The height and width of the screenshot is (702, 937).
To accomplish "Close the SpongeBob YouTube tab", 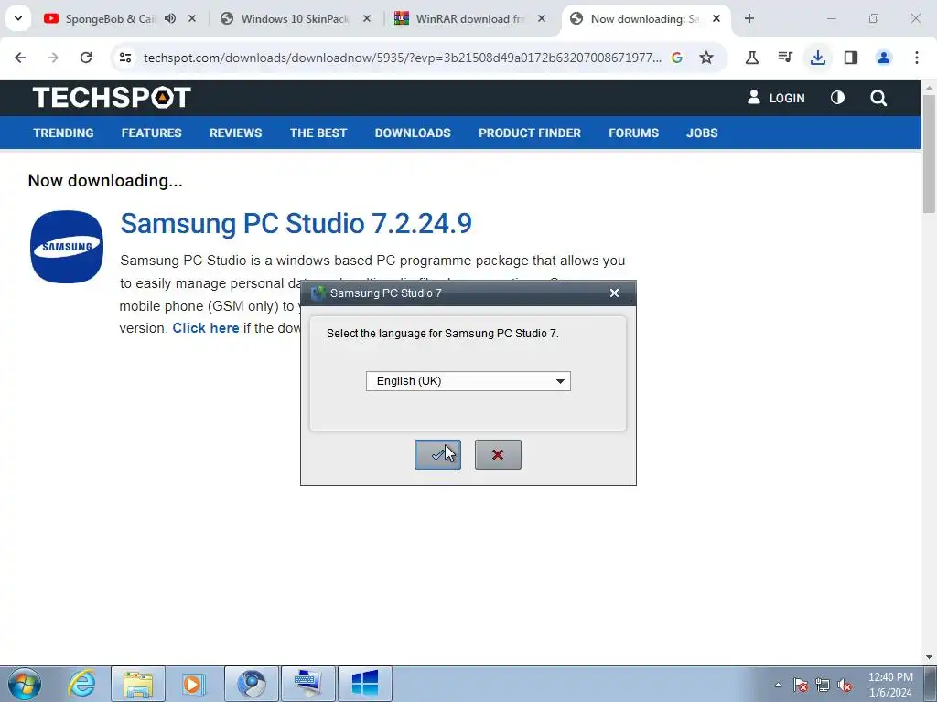I will pyautogui.click(x=192, y=18).
